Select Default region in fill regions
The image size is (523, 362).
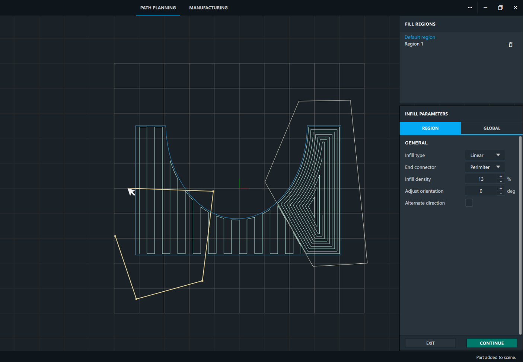pos(420,37)
